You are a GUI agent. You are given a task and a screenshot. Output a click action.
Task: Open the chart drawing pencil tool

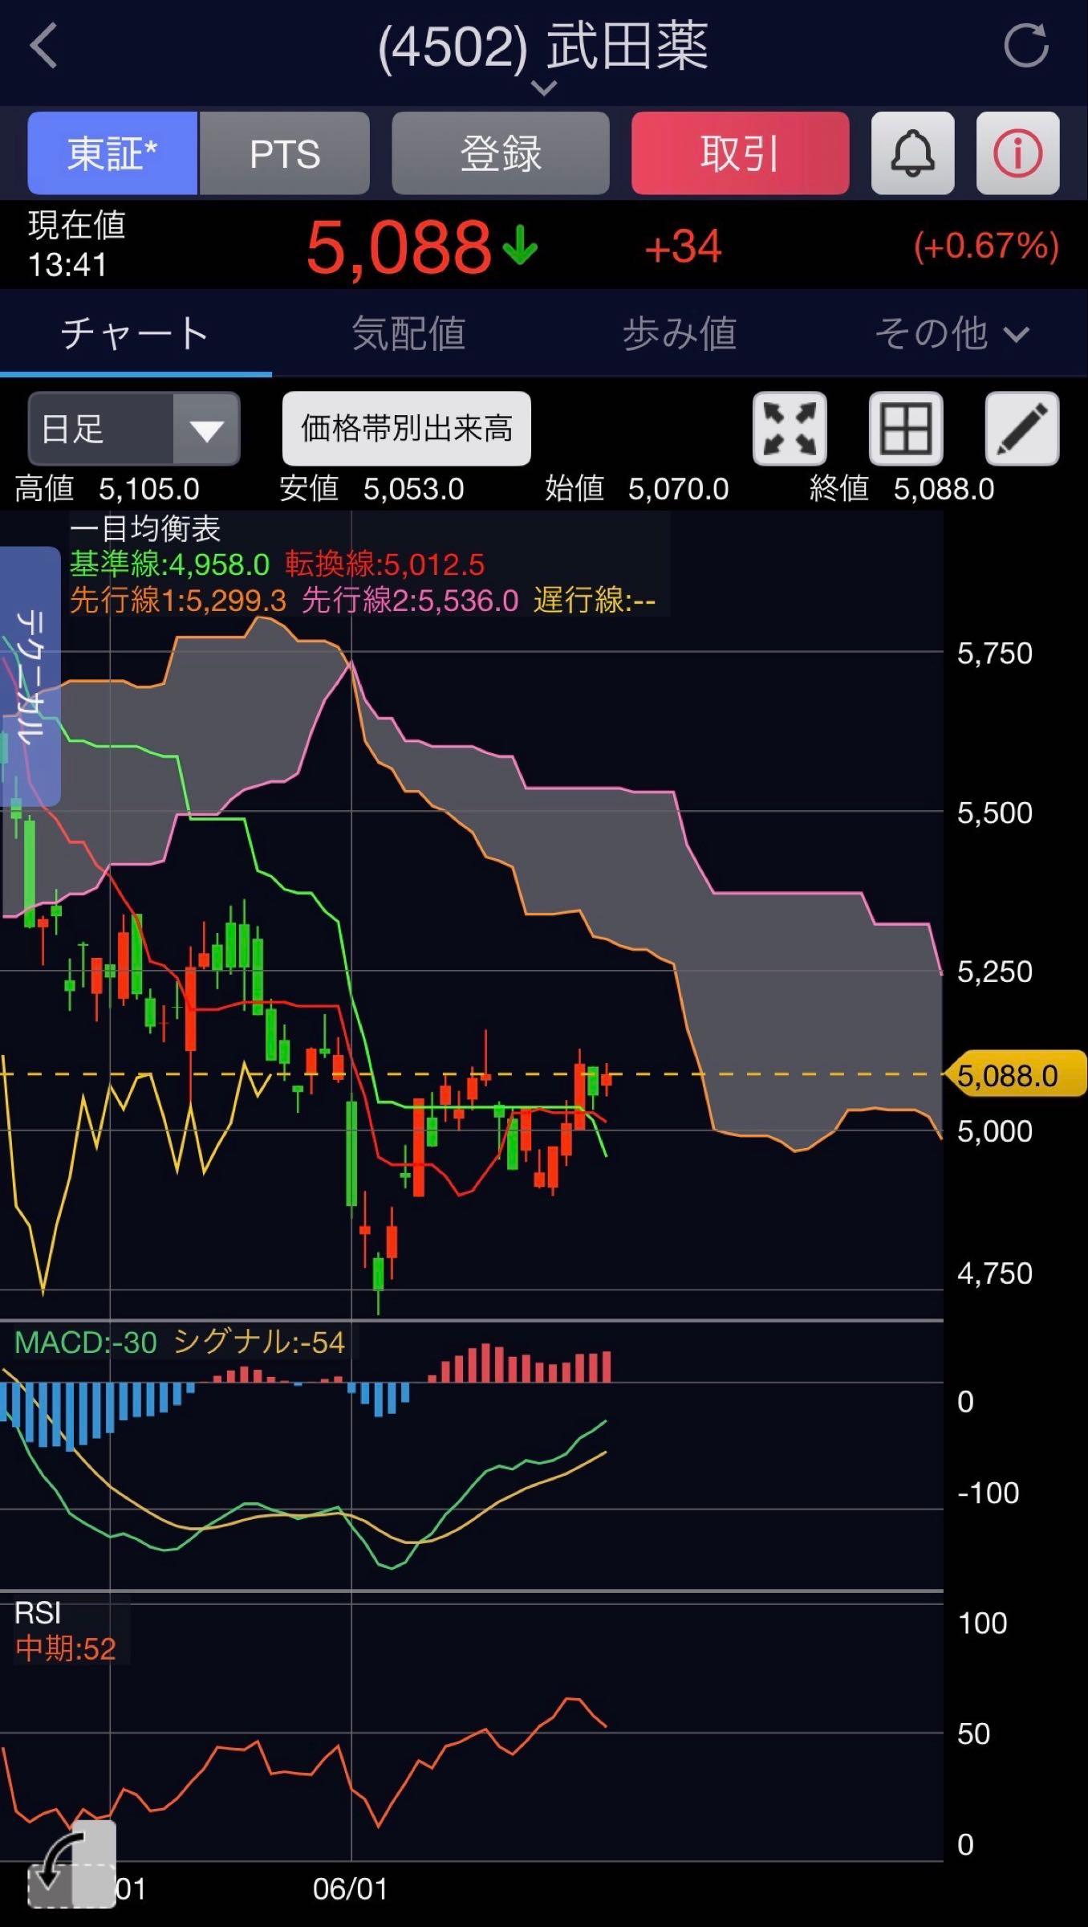click(1022, 429)
